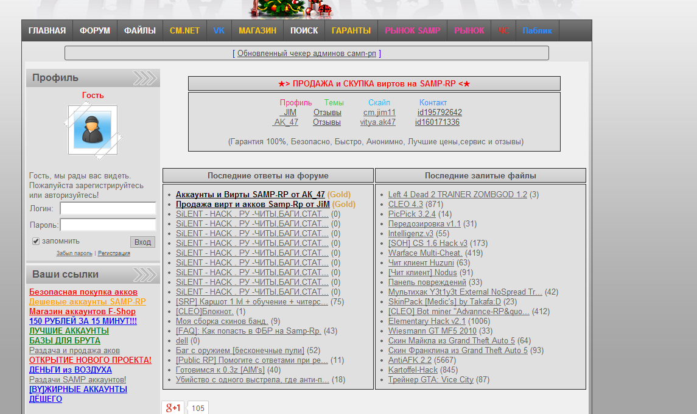Click the Магазин аккаунтов F-Shop link
The image size is (697, 414).
click(82, 312)
